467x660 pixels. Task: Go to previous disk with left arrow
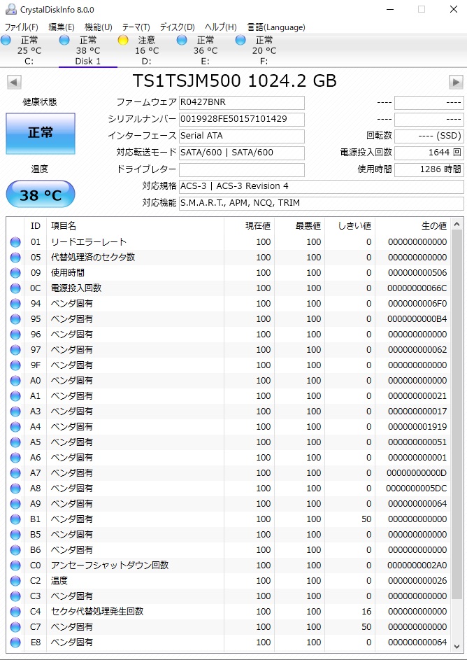(x=14, y=82)
